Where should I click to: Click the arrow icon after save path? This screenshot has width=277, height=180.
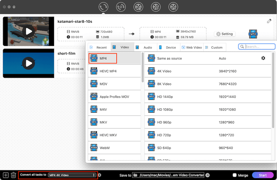[207, 175]
